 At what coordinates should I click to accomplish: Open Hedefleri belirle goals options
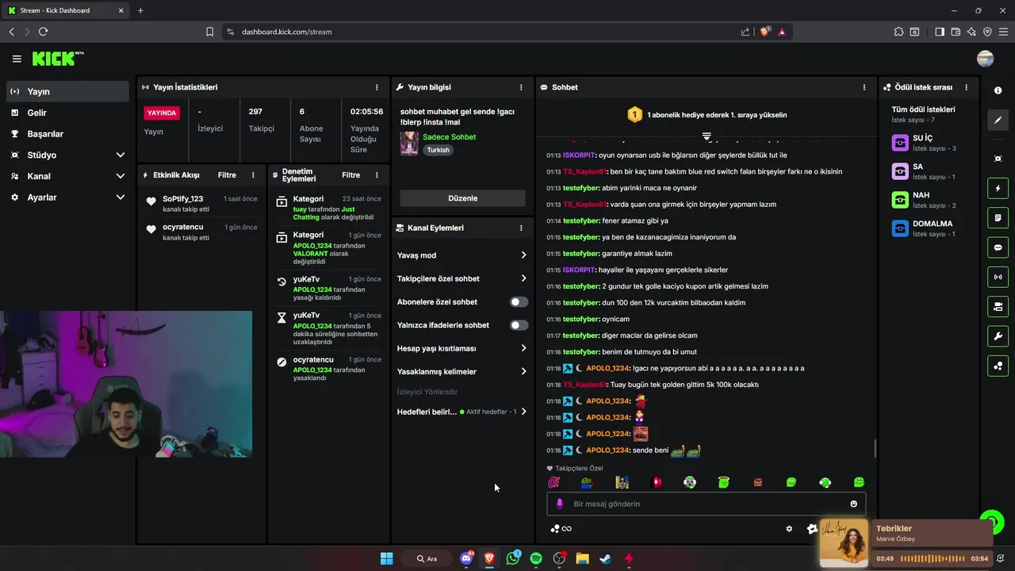click(462, 412)
